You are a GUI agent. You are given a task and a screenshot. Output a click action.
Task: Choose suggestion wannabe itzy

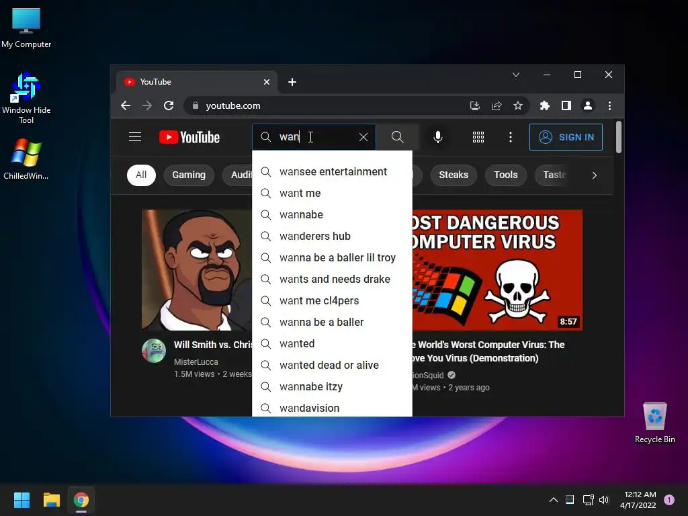pos(332,386)
